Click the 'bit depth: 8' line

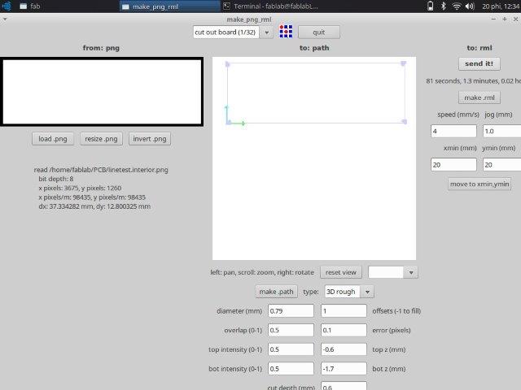click(x=56, y=179)
